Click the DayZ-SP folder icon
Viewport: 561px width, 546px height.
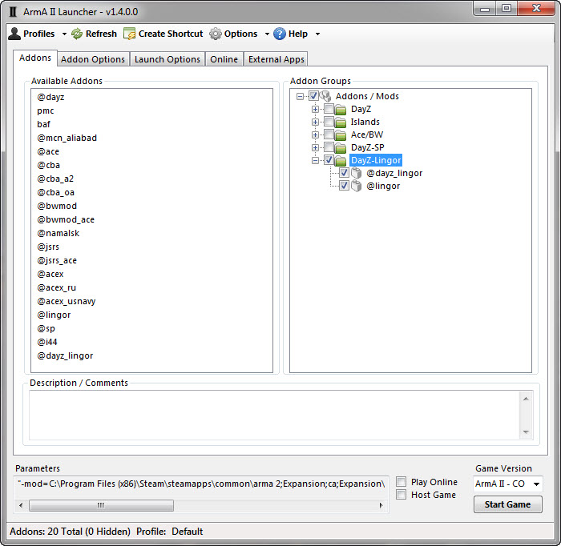tap(341, 148)
